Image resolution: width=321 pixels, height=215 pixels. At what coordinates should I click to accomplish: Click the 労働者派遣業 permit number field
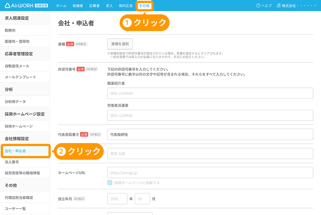210,115
